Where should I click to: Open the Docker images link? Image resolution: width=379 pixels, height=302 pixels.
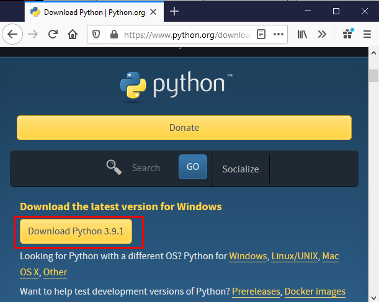click(x=315, y=291)
